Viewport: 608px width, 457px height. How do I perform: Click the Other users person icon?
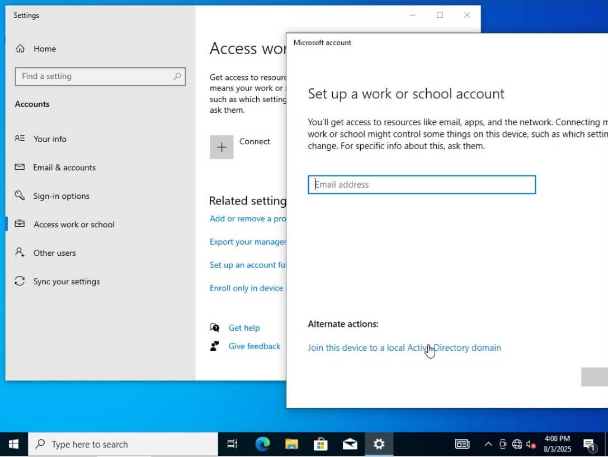tap(20, 253)
